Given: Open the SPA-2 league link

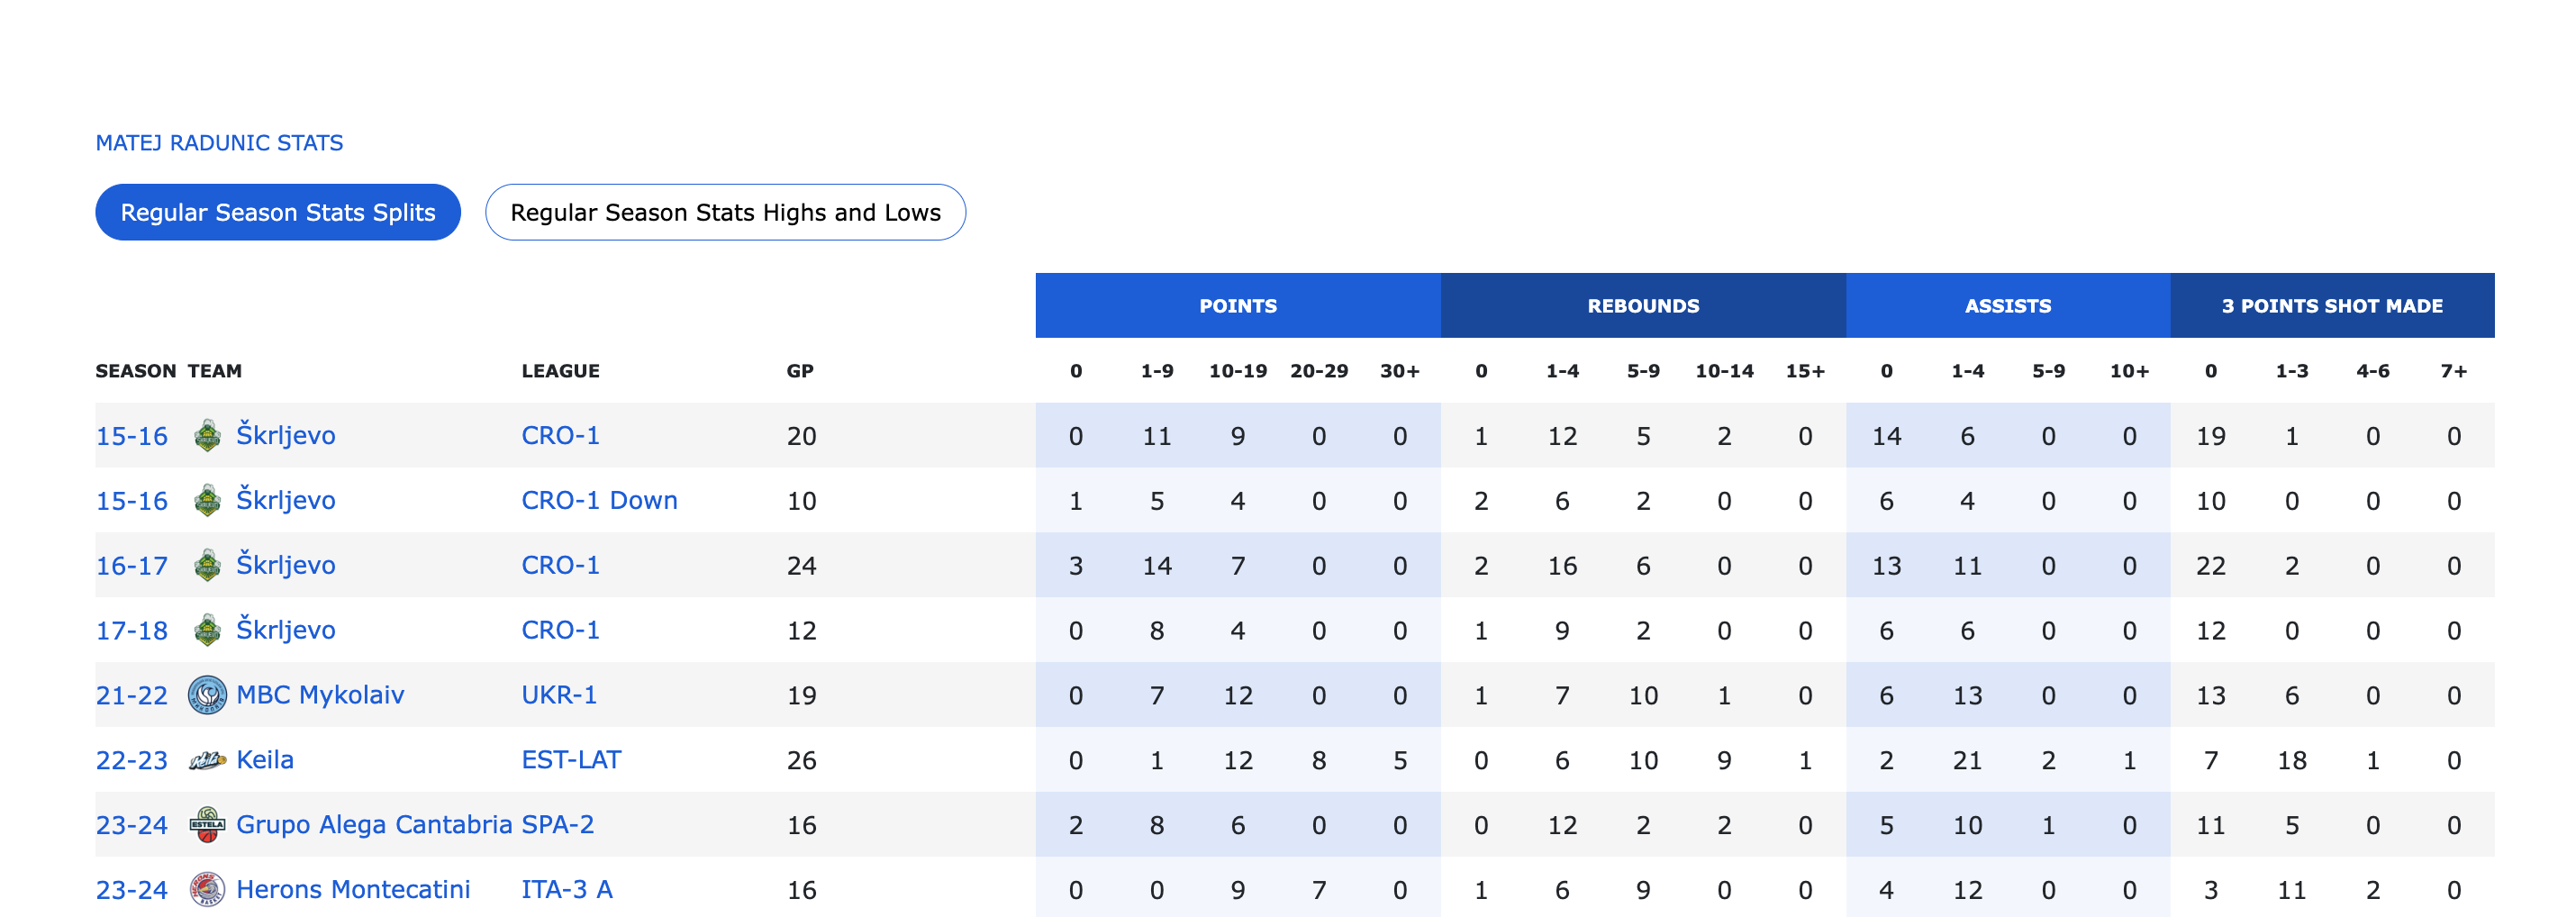Looking at the screenshot, I should coord(557,825).
